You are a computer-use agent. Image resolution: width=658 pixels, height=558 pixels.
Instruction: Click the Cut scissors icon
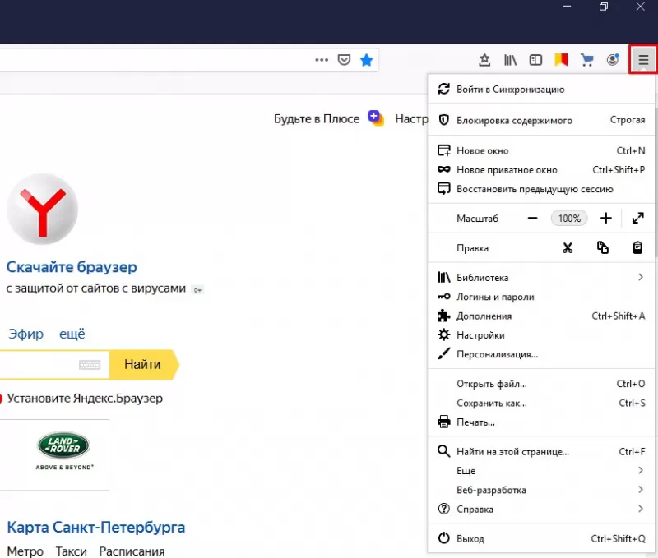tap(568, 247)
